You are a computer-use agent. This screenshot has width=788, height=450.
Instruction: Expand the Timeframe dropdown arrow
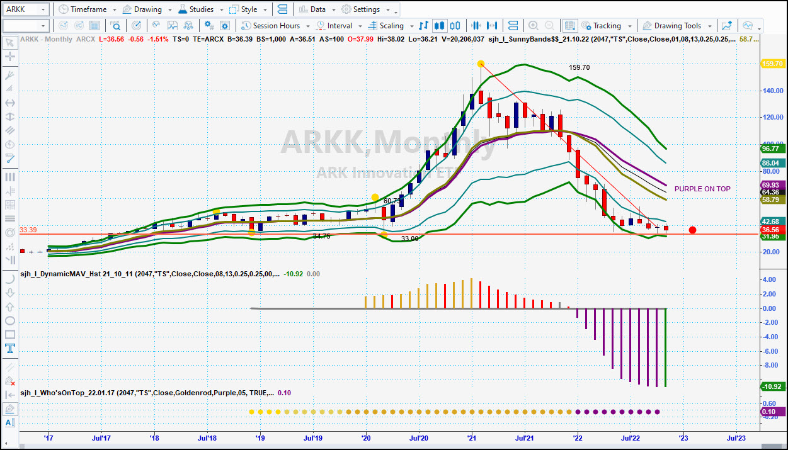tap(113, 10)
